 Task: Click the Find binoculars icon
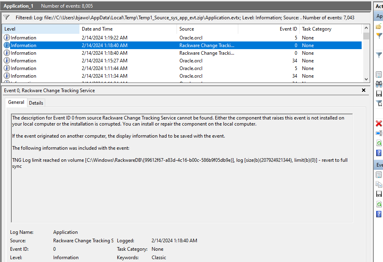[379, 84]
